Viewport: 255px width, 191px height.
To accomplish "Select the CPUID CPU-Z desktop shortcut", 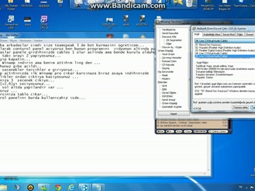I will pyautogui.click(x=44, y=22).
